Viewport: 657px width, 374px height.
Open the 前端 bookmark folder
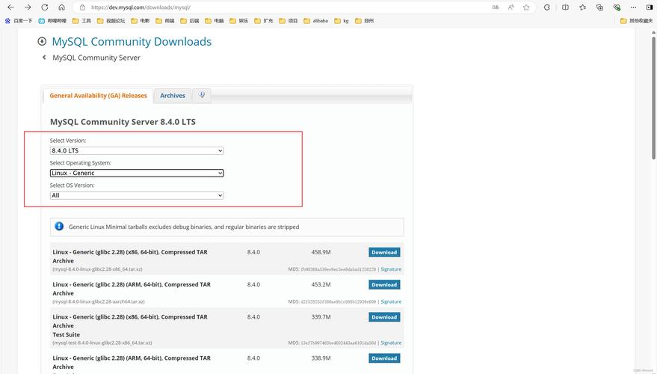click(165, 20)
